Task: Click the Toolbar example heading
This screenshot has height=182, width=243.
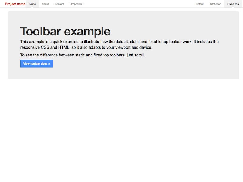Action: coord(65,31)
